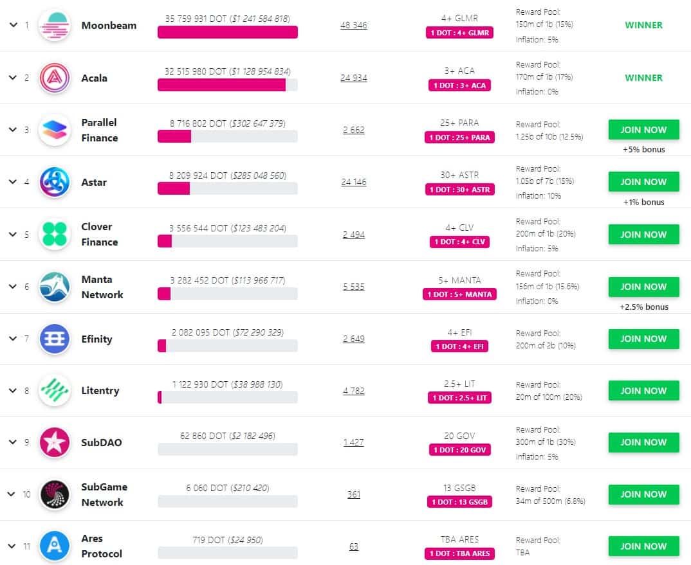Click the Astar project logo
The height and width of the screenshot is (565, 691).
tap(55, 182)
